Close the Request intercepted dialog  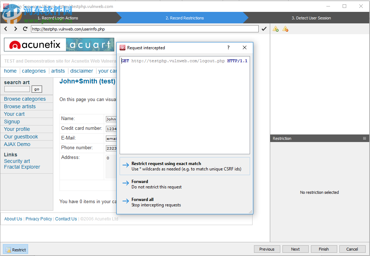pos(245,47)
